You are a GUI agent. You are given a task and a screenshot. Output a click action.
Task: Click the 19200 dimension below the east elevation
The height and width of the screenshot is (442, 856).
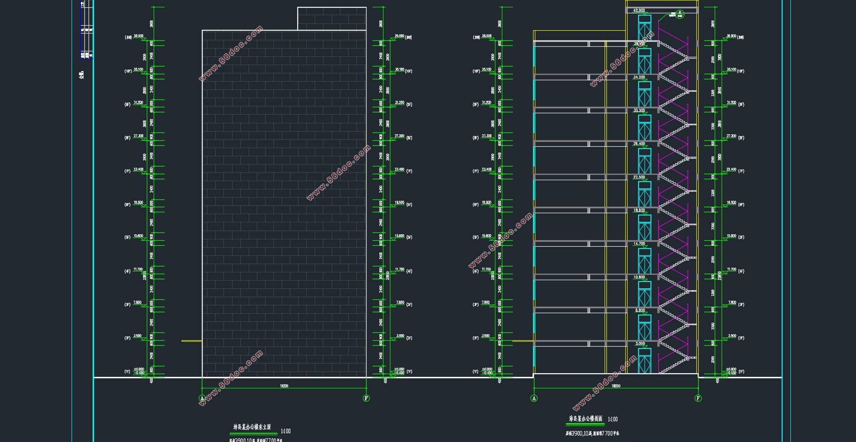tap(284, 386)
